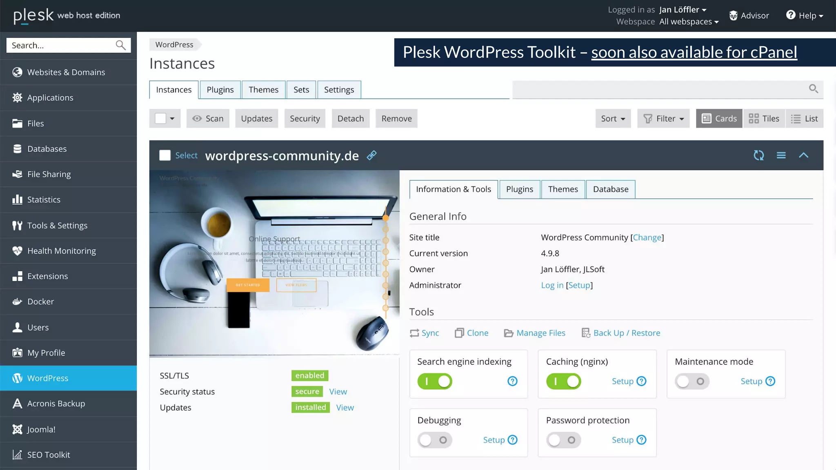Open Websites & Domains globe icon
Image resolution: width=836 pixels, height=470 pixels.
pos(17,72)
